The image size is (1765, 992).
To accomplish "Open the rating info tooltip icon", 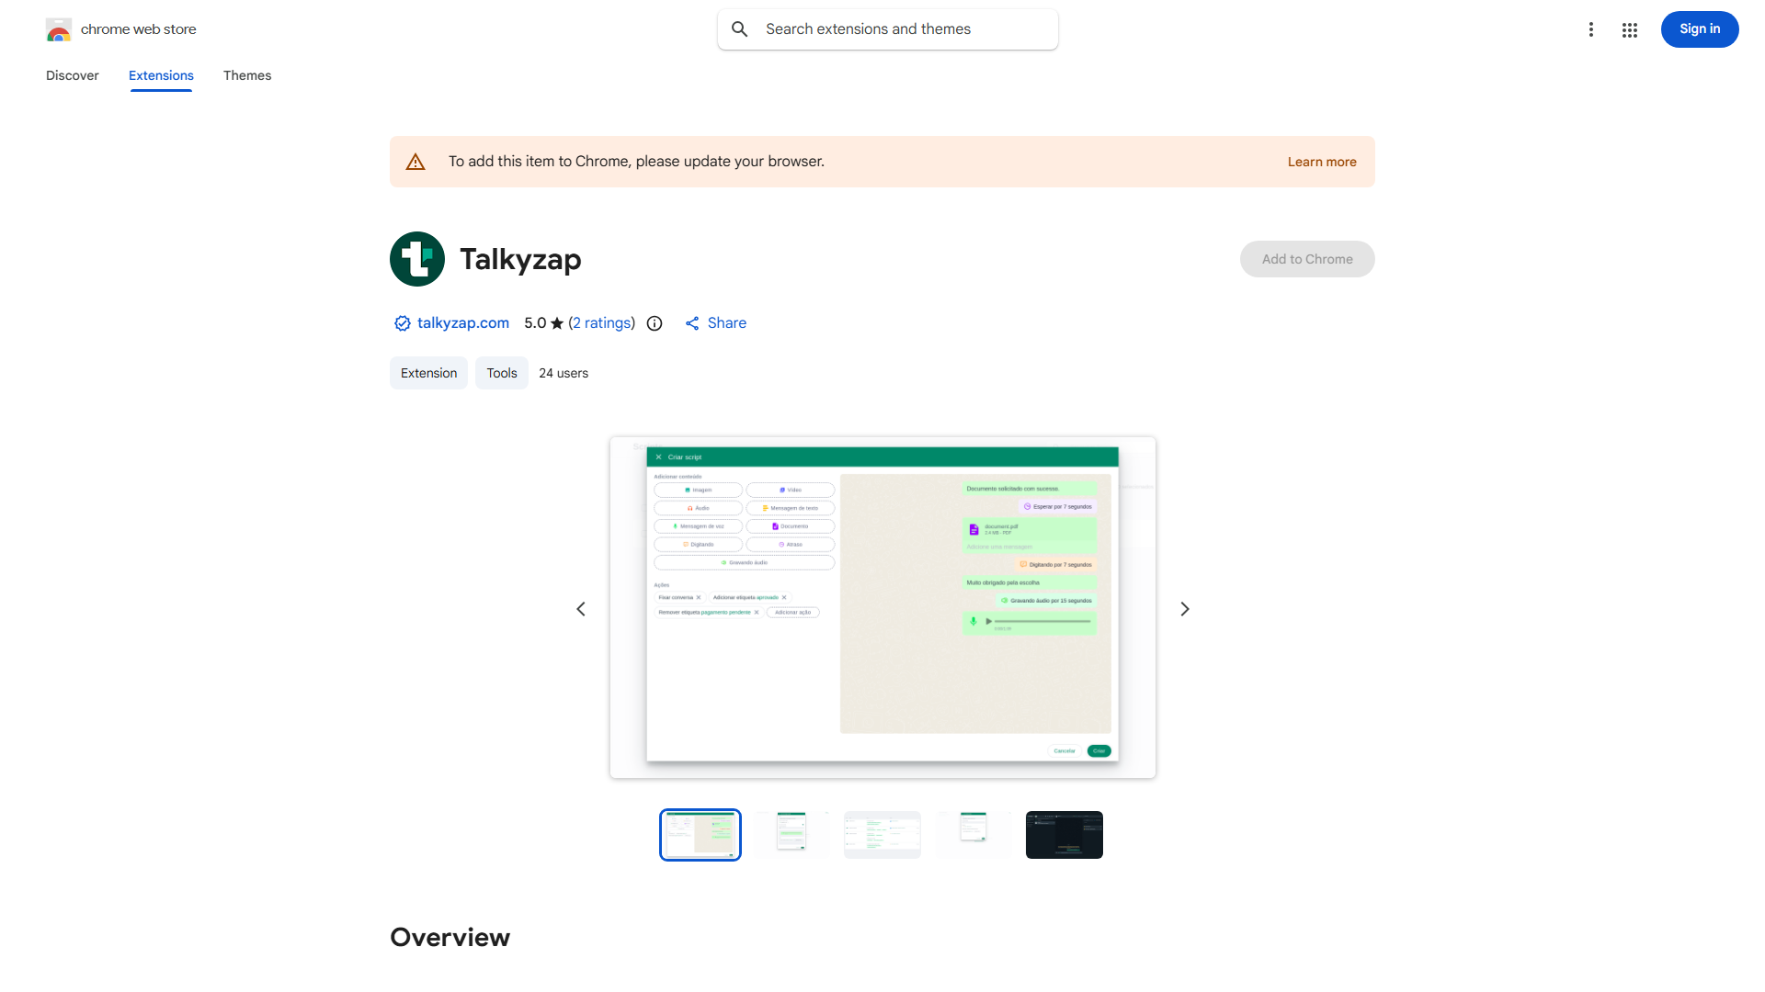I will tap(654, 323).
